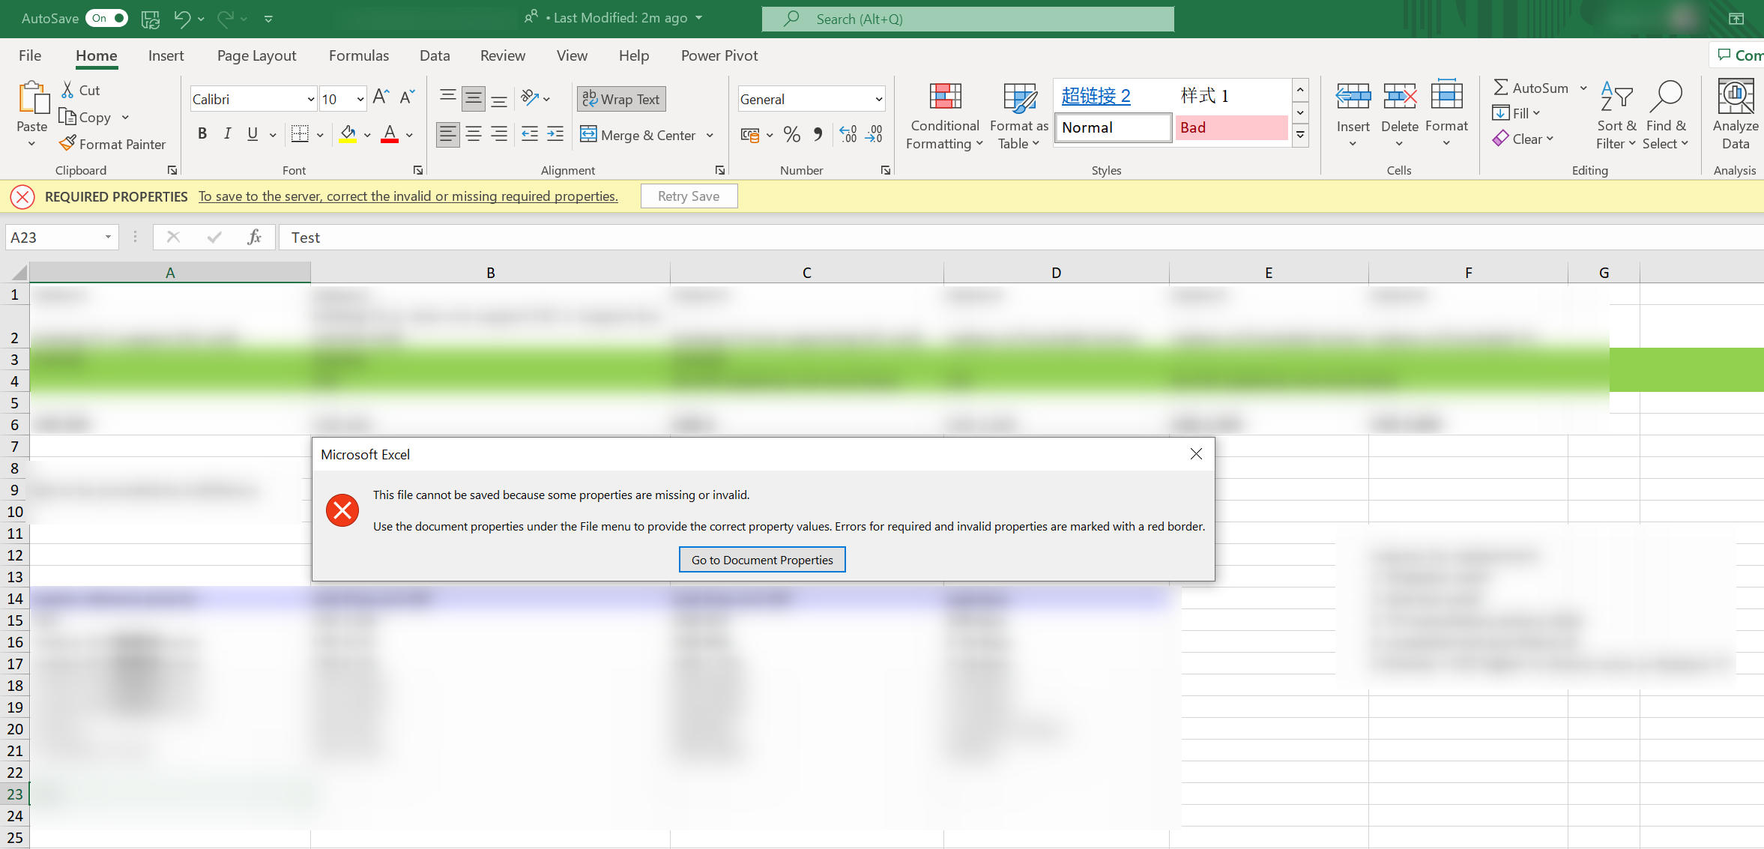Open the Page Layout ribbon tab

[x=256, y=55]
